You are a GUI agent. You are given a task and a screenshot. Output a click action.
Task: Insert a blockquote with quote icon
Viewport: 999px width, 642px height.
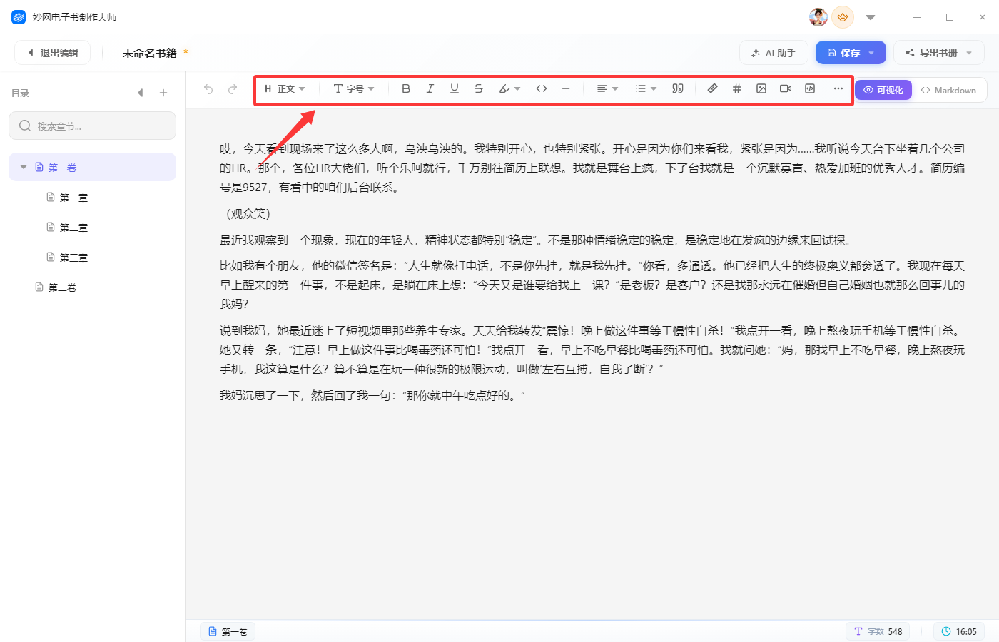(678, 88)
